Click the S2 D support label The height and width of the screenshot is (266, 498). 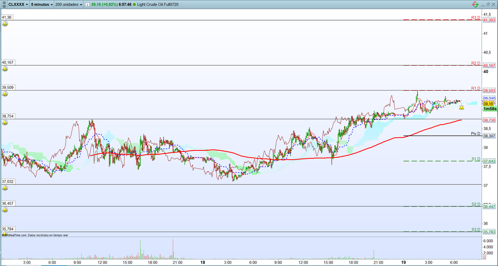pos(476,204)
